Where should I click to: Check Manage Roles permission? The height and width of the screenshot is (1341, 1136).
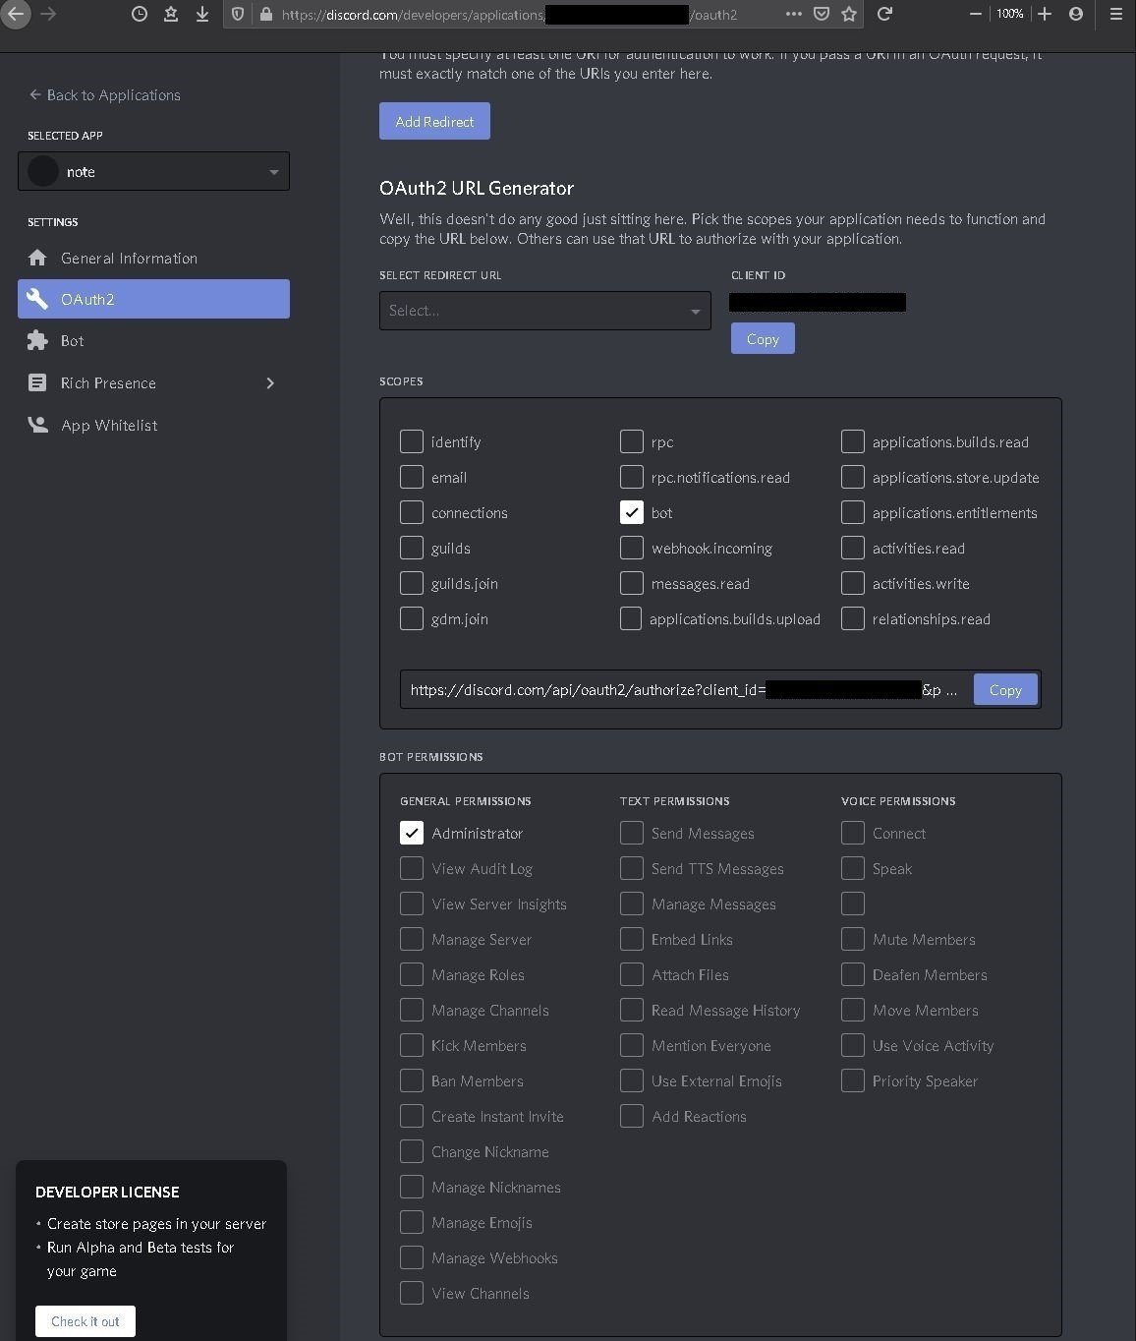point(412,974)
